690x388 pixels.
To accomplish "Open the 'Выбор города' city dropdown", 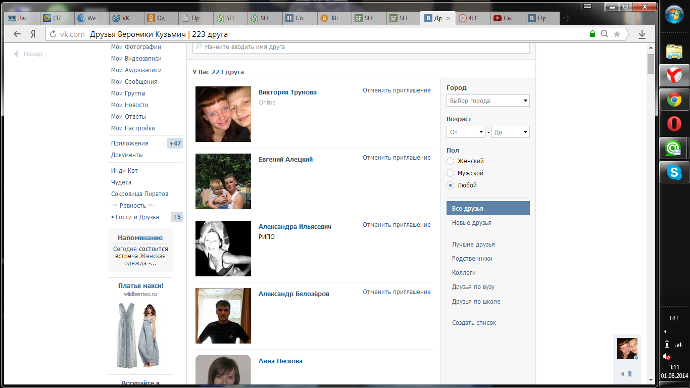I will coord(488,101).
